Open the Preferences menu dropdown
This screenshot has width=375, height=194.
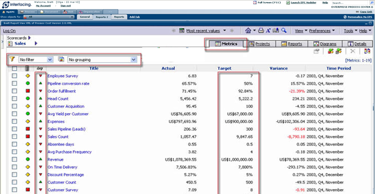(321, 31)
